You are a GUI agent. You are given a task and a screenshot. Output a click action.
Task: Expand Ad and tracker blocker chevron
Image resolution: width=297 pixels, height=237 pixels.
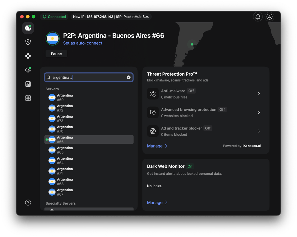(x=259, y=131)
